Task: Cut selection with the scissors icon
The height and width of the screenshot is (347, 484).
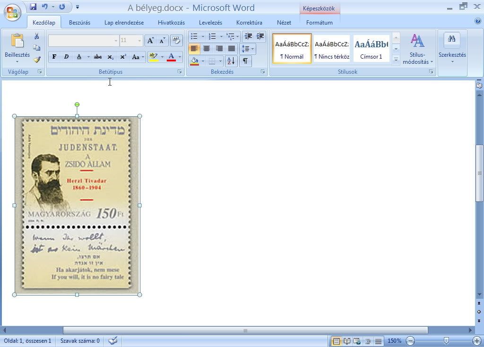Action: coord(37,36)
